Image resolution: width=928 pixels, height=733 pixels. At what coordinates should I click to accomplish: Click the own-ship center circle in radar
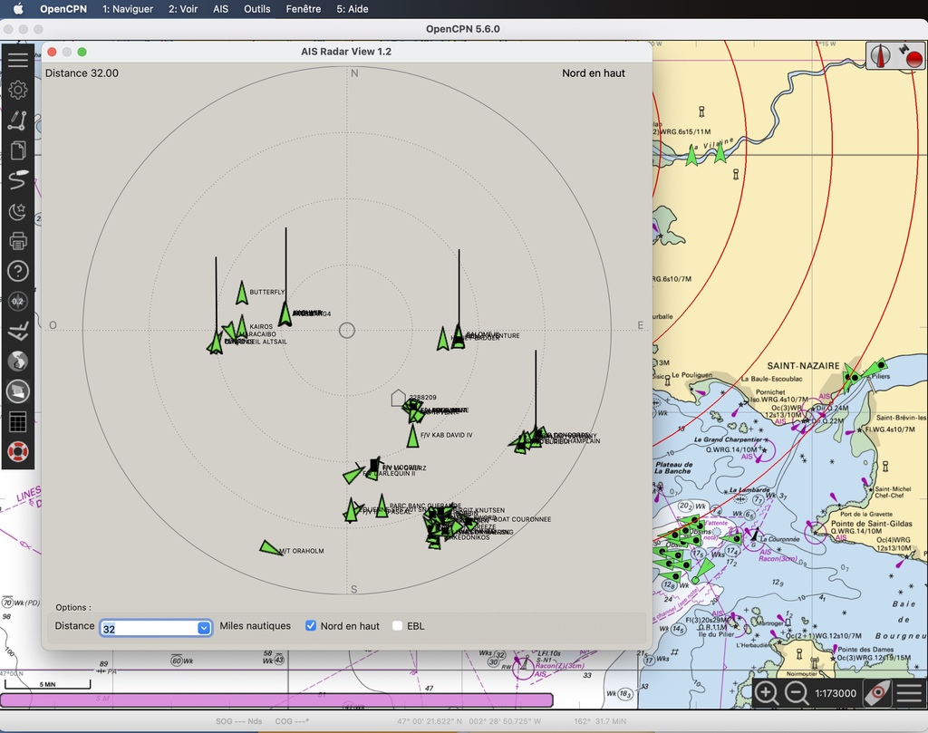click(347, 330)
